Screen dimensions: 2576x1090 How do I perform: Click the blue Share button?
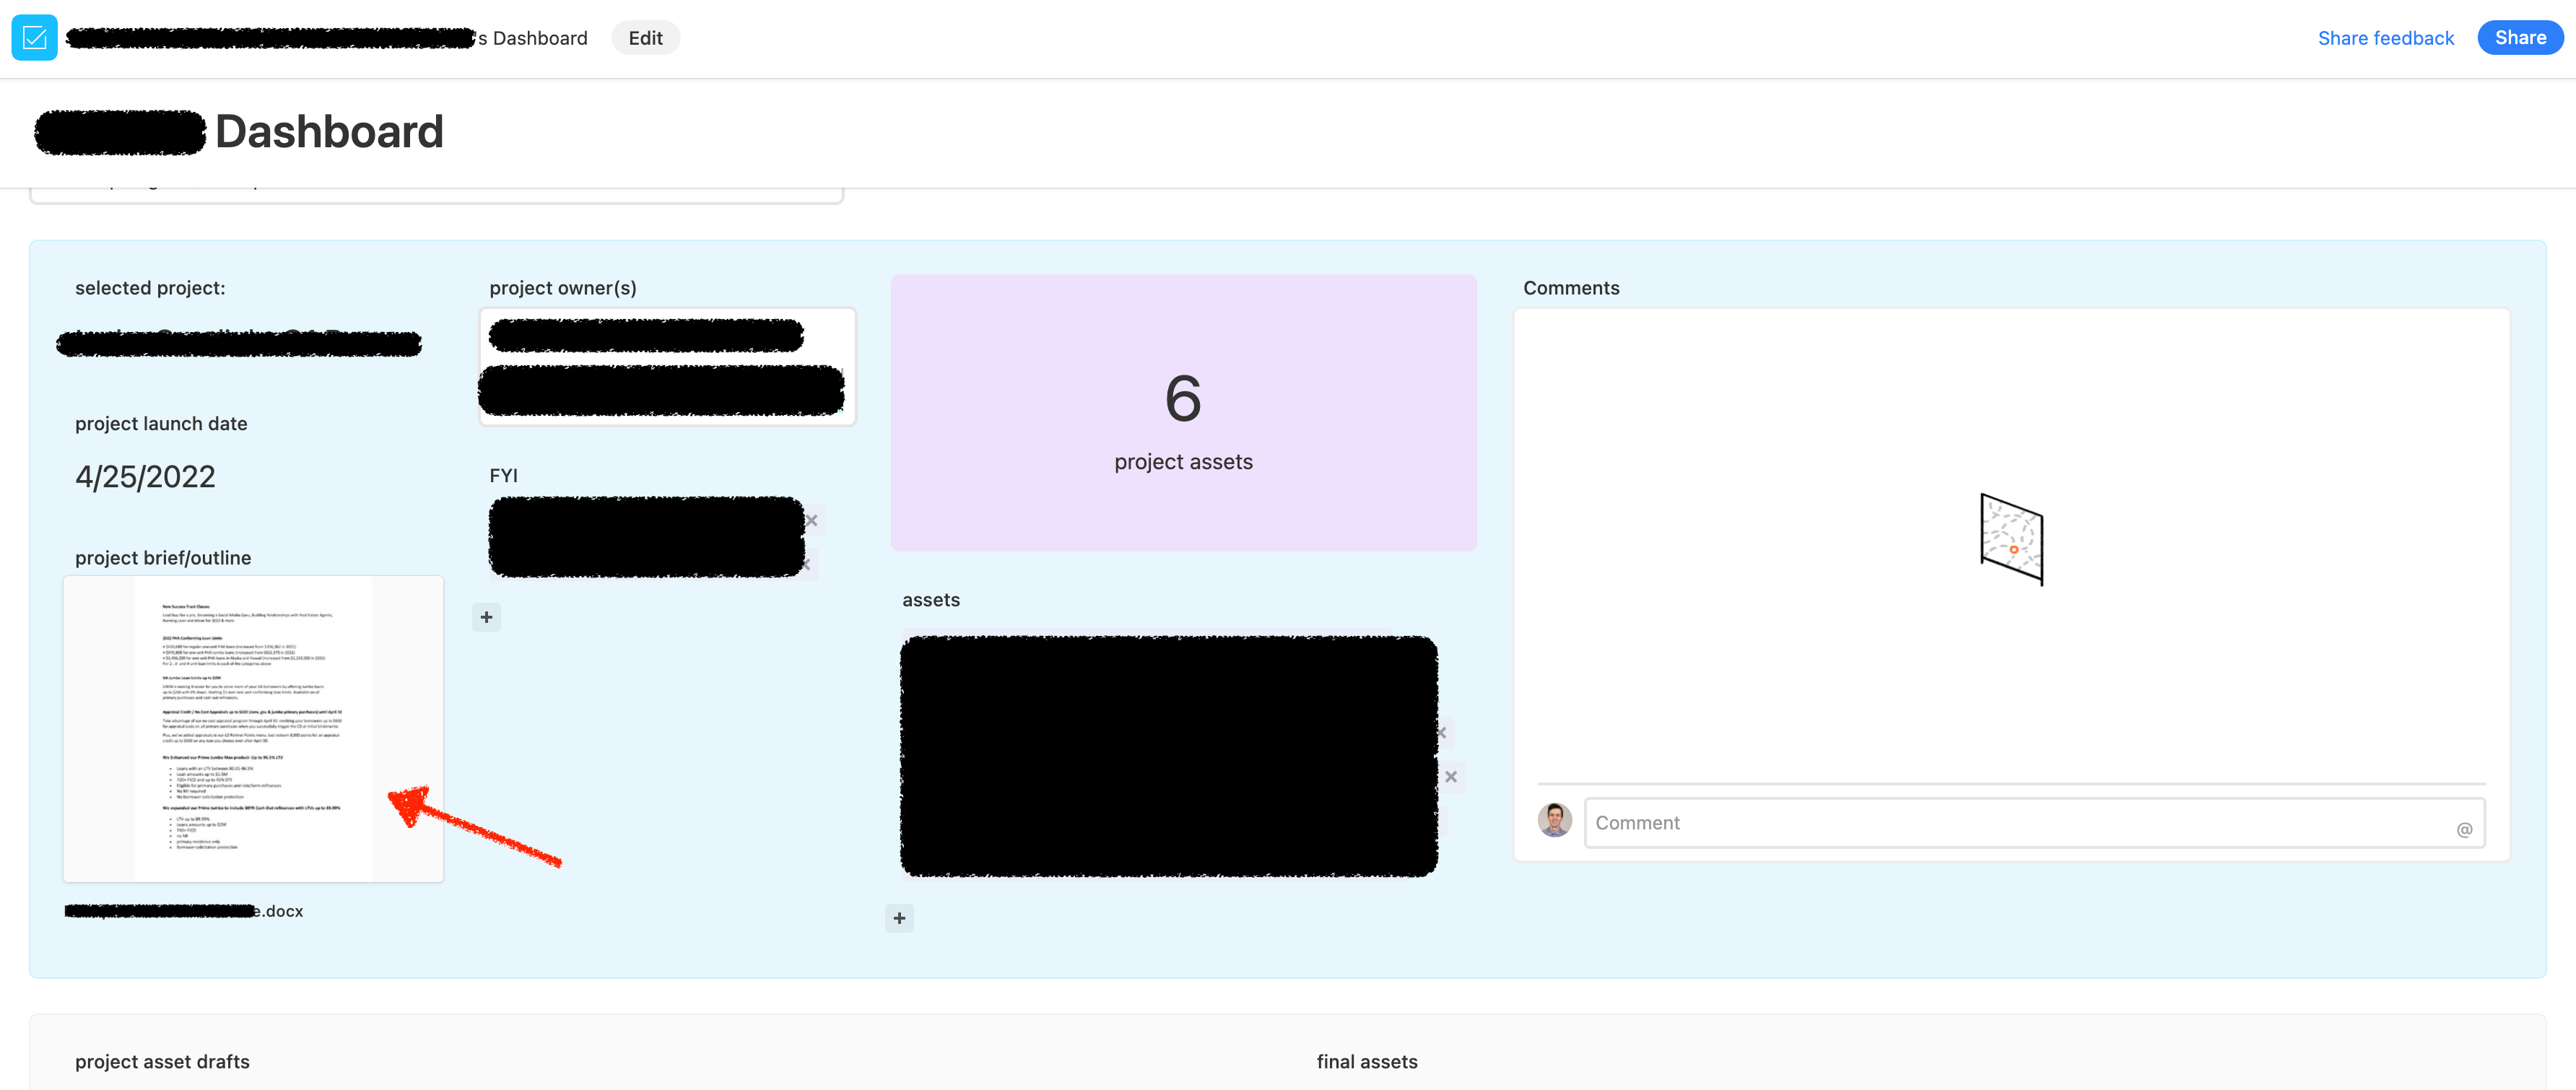(2520, 38)
